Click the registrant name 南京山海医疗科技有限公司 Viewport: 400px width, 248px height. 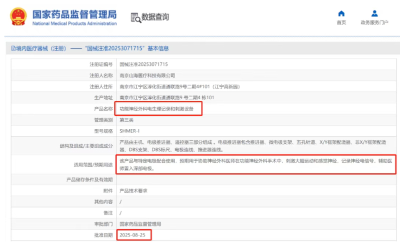(x=147, y=75)
